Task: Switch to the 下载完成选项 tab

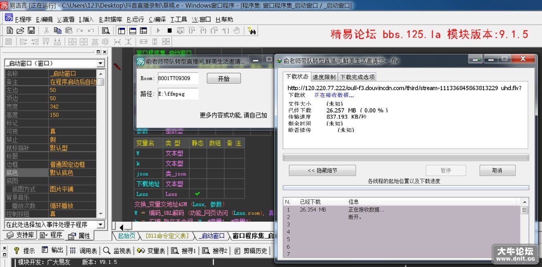Action: (x=357, y=77)
